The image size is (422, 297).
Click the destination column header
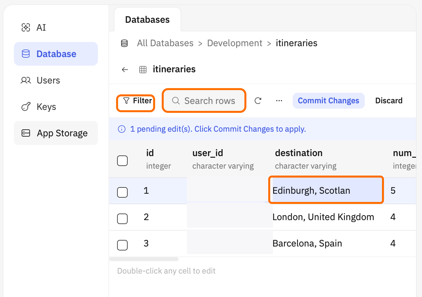306,159
